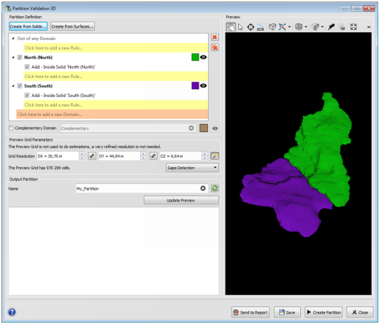Select the arrow pointer tool in Preview toolbar
The image size is (379, 324).
coord(240,27)
